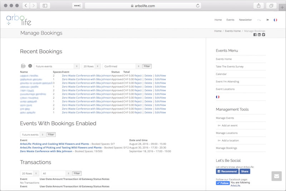Reload the arbolife.com page
The width and height of the screenshot is (286, 191).
tap(198, 6)
